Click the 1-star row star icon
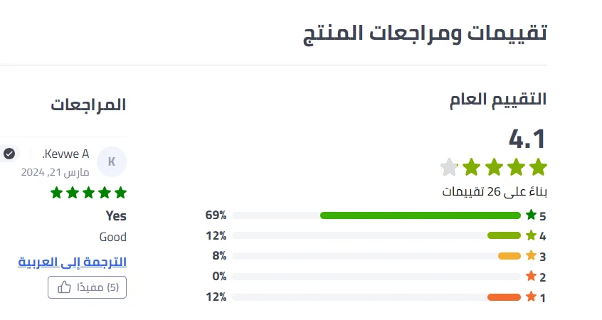The height and width of the screenshot is (320, 602). click(x=531, y=297)
